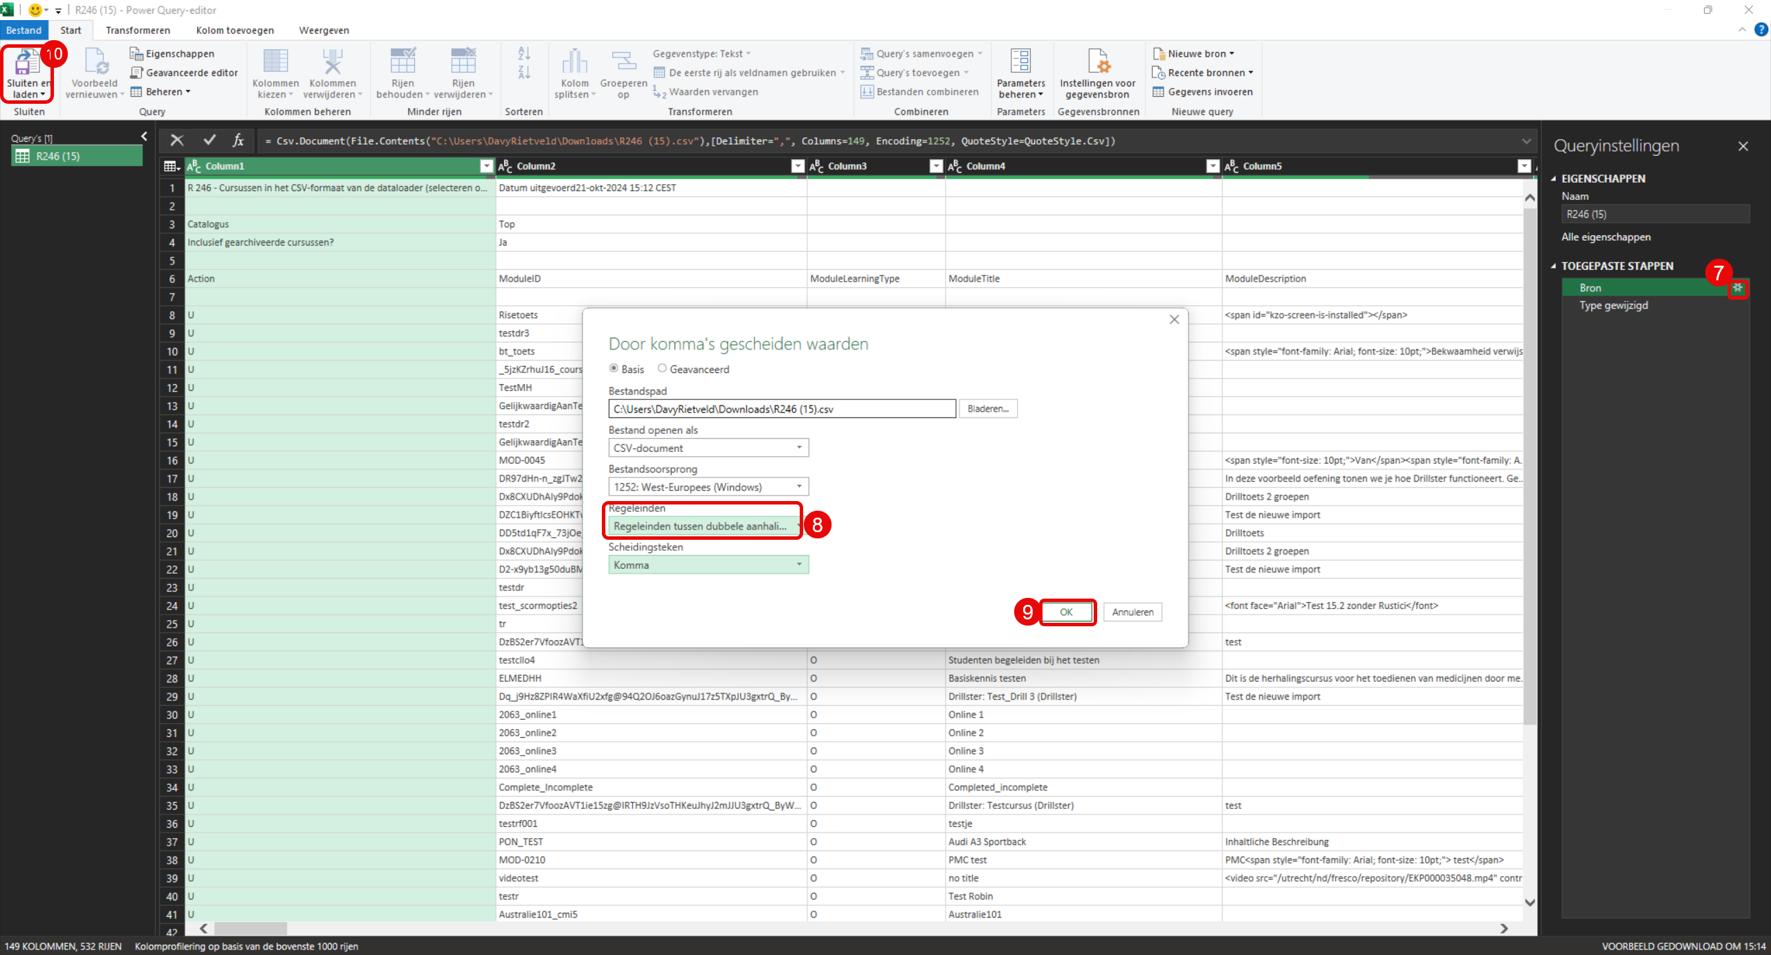Click the Voorbeeld vernieuwen icon

95,62
